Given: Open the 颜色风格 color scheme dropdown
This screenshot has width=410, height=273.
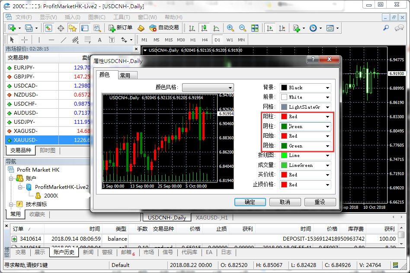Looking at the screenshot, I should coord(208,88).
